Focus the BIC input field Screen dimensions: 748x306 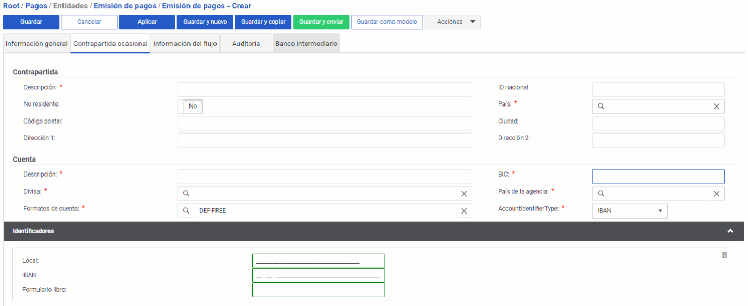(x=658, y=177)
